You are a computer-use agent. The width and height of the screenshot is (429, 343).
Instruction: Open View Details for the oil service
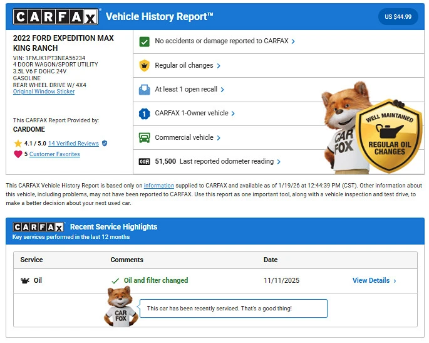(371, 280)
